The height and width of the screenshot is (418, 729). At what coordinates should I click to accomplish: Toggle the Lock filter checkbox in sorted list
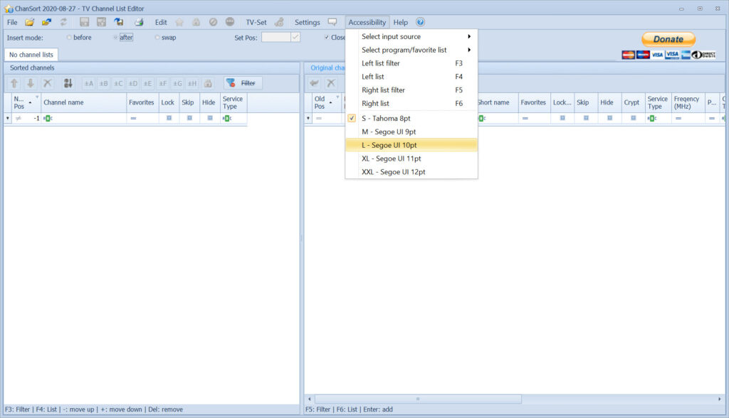[169, 118]
